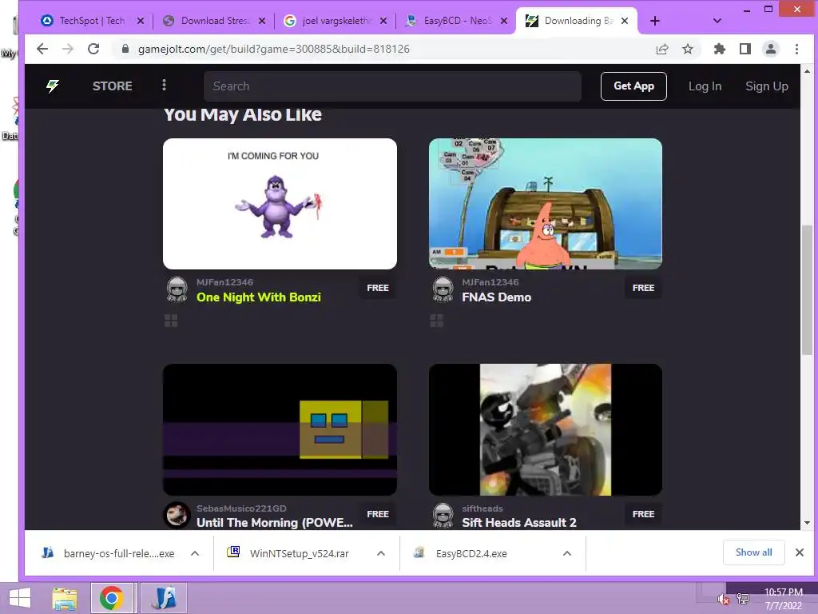This screenshot has width=818, height=614.
Task: Toggle the browser side panel icon
Action: (x=745, y=49)
